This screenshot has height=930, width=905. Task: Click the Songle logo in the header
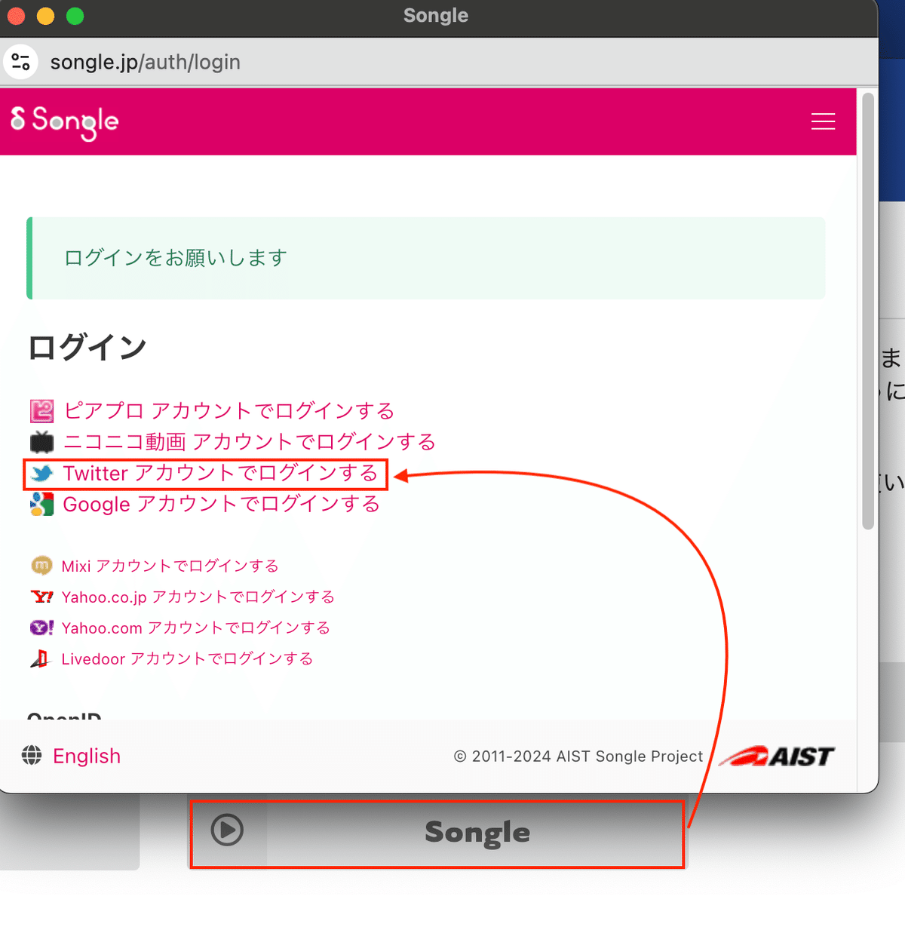click(63, 121)
